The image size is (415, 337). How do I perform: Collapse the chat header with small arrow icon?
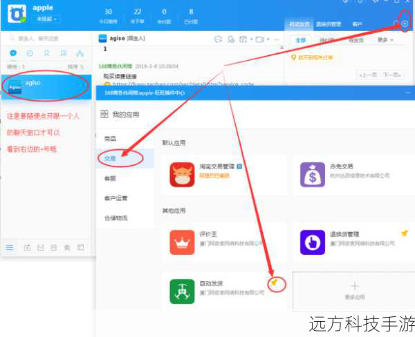click(x=282, y=48)
